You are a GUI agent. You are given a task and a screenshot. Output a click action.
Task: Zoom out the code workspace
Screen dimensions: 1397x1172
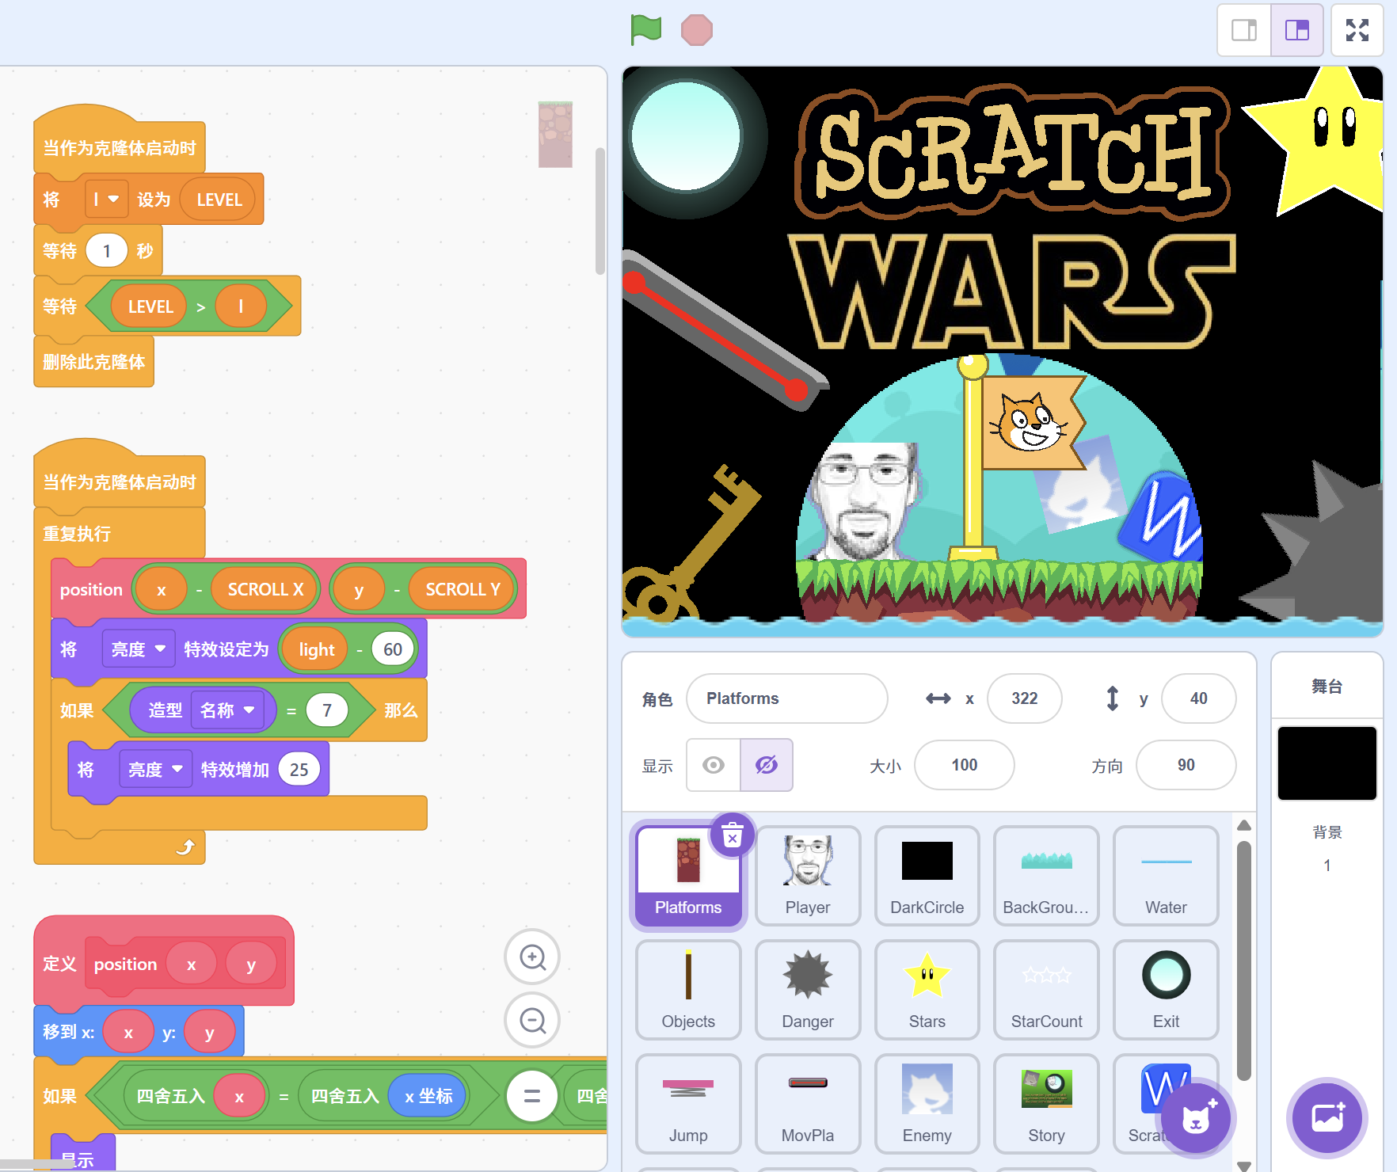pyautogui.click(x=532, y=1020)
